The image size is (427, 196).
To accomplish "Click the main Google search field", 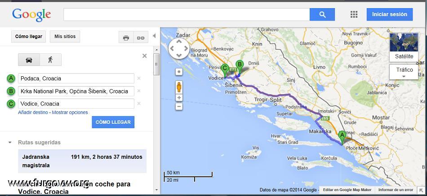I will click(x=187, y=14).
